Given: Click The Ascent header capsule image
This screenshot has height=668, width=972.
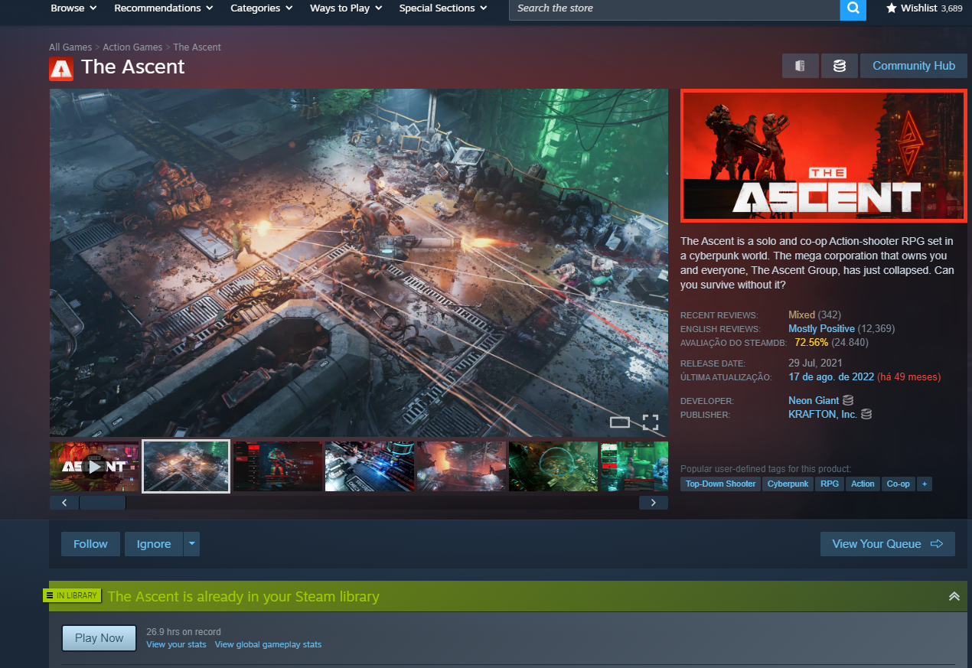Looking at the screenshot, I should pos(824,155).
